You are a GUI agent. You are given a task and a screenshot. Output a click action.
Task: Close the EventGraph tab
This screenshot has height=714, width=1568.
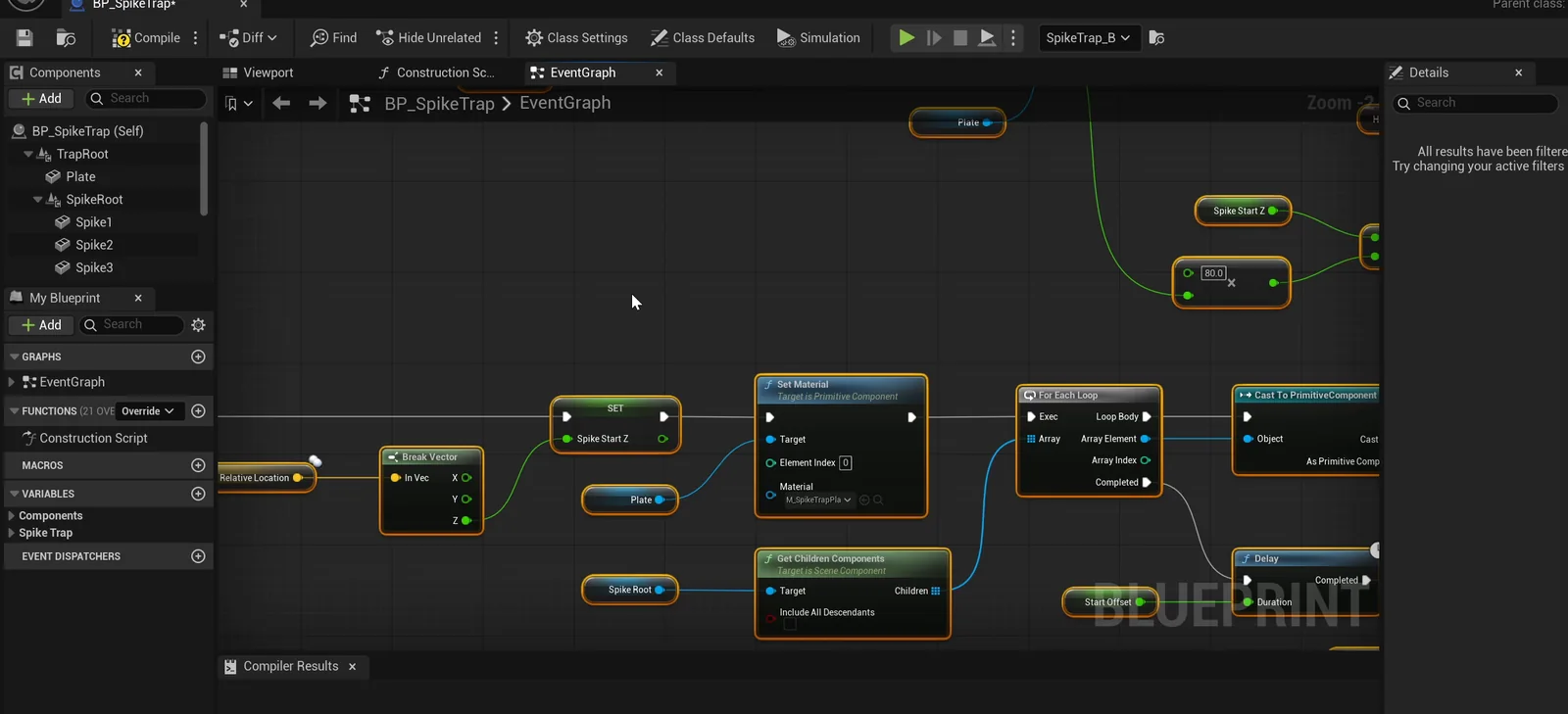click(660, 72)
